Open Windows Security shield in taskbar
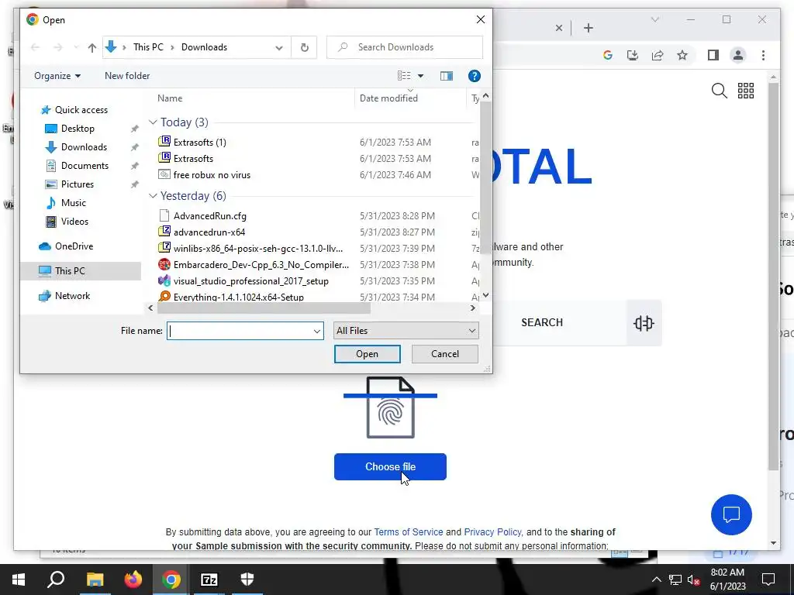The width and height of the screenshot is (794, 595). click(247, 580)
